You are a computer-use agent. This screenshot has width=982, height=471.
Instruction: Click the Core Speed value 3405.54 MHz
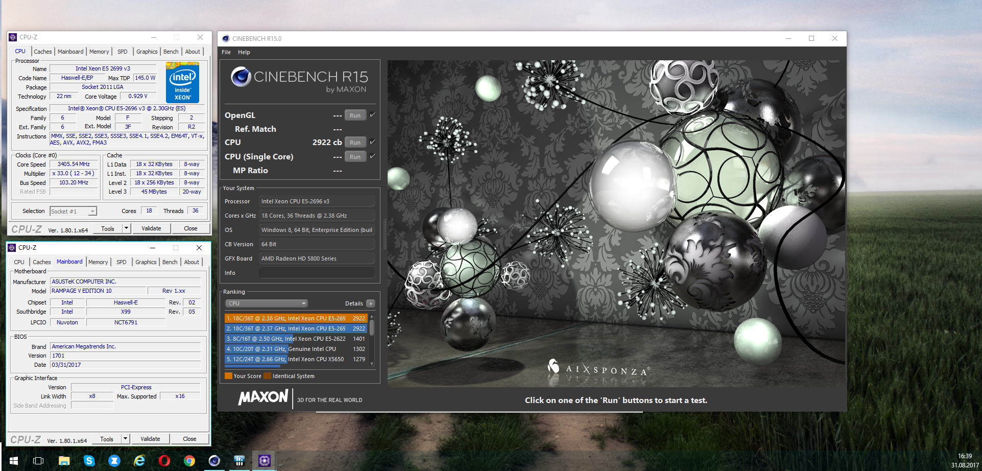click(x=74, y=164)
